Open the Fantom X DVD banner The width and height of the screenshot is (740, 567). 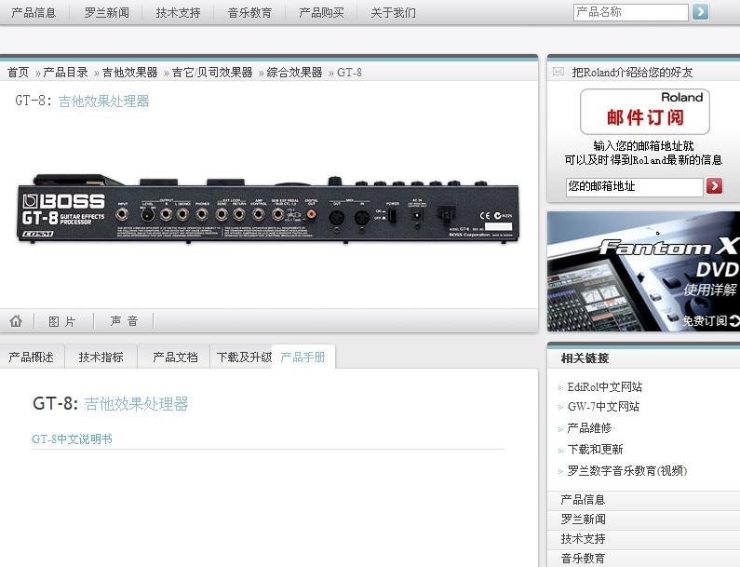click(x=644, y=271)
